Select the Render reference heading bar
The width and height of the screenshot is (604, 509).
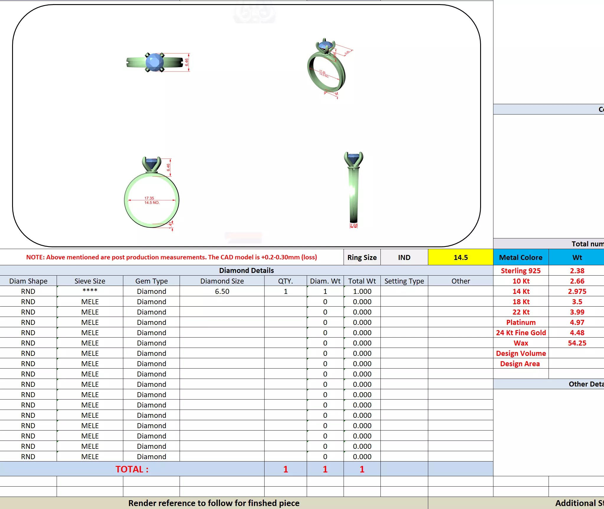(214, 503)
